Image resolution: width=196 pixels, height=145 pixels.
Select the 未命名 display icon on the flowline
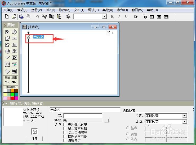29,37
